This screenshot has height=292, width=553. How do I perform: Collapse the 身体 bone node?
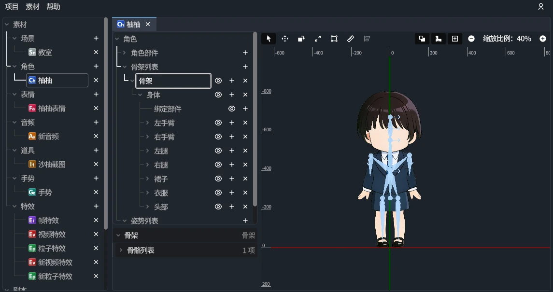tap(140, 95)
